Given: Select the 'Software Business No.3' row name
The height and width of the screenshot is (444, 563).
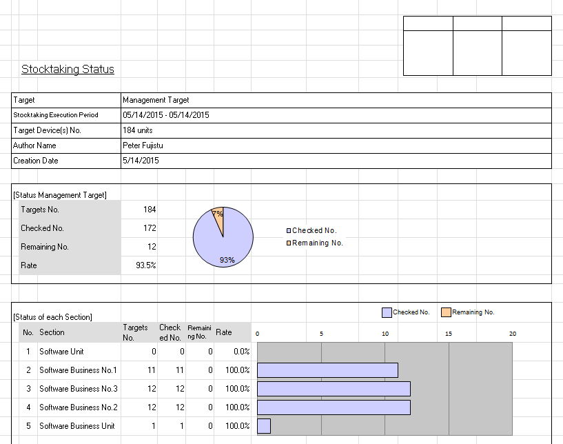Looking at the screenshot, I should tap(79, 389).
